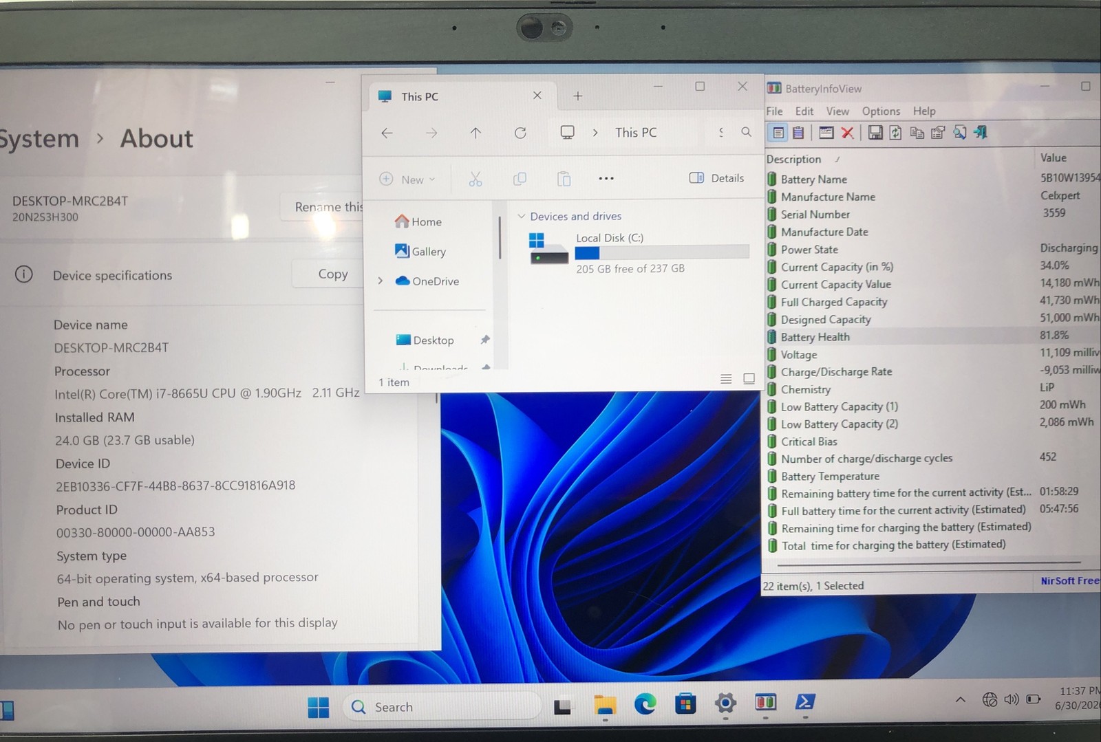Open the Options menu in BatteryInfoView
This screenshot has width=1101, height=742.
881,111
